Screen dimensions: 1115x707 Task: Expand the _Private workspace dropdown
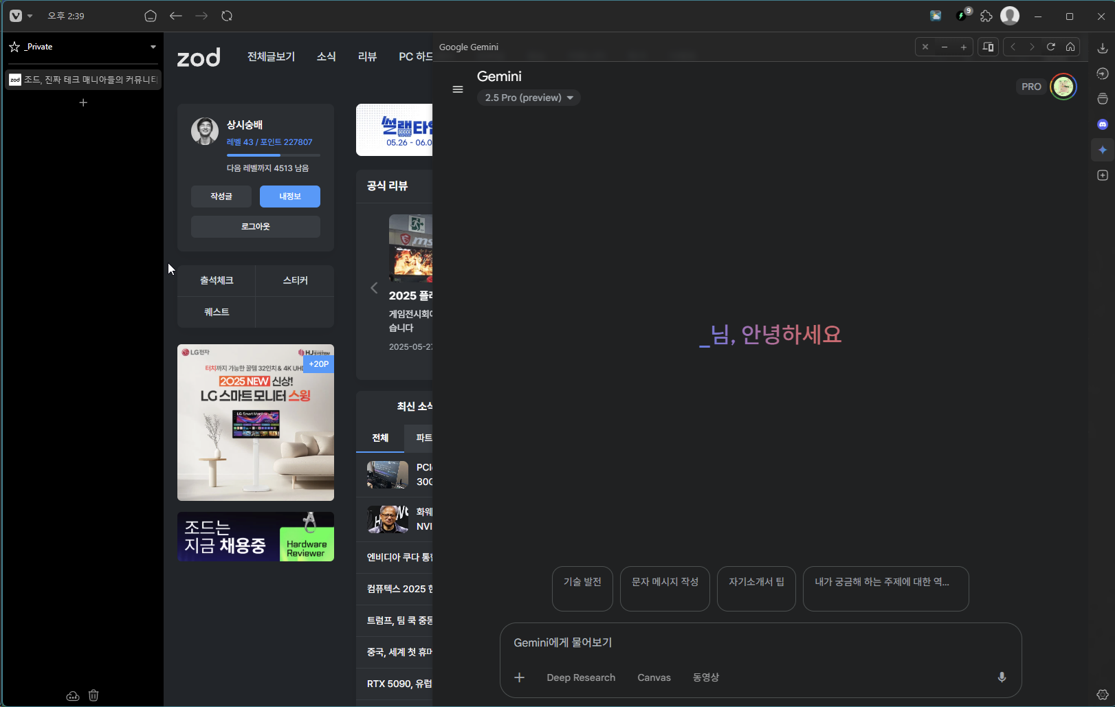tap(153, 47)
